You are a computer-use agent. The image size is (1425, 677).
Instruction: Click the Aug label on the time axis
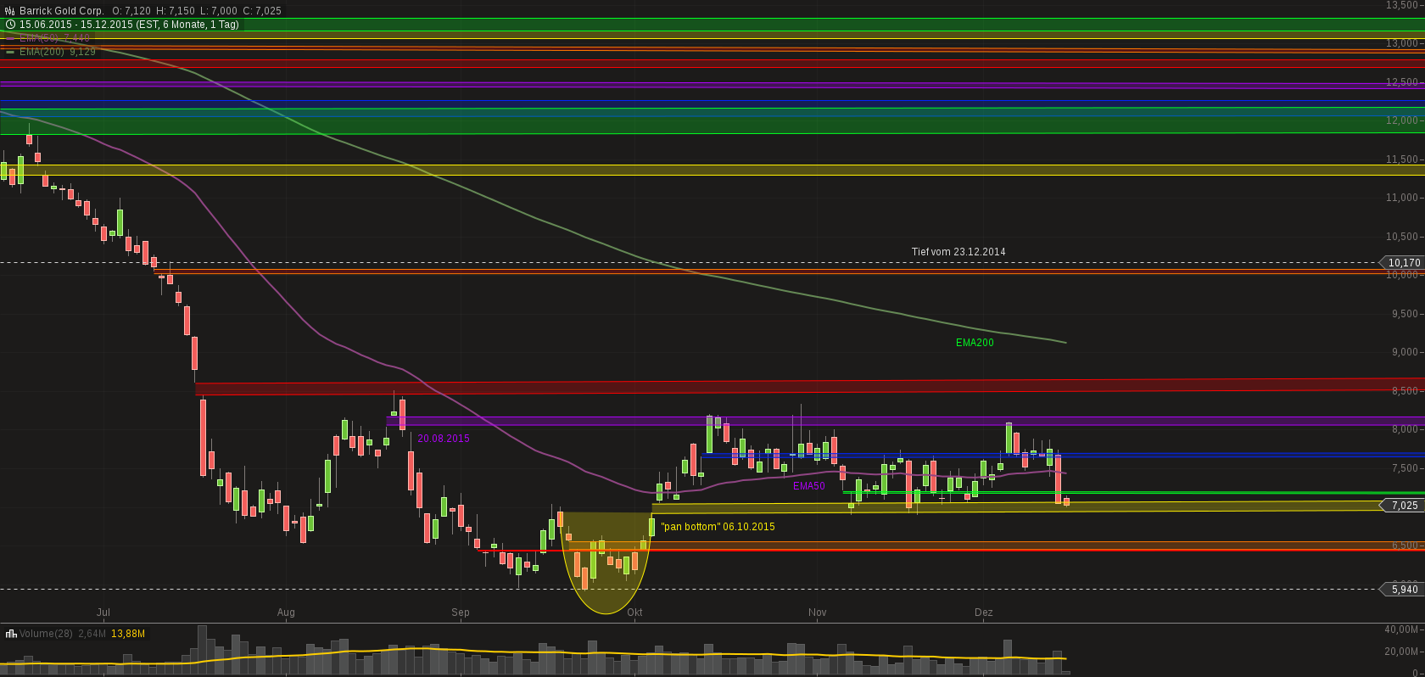[286, 613]
